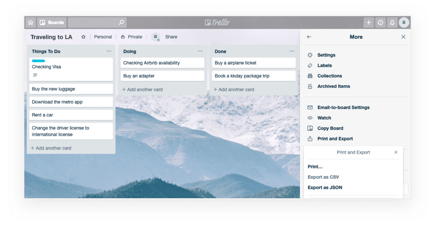The width and height of the screenshot is (435, 226).
Task: Click the Archived Items archive icon
Action: [x=310, y=86]
